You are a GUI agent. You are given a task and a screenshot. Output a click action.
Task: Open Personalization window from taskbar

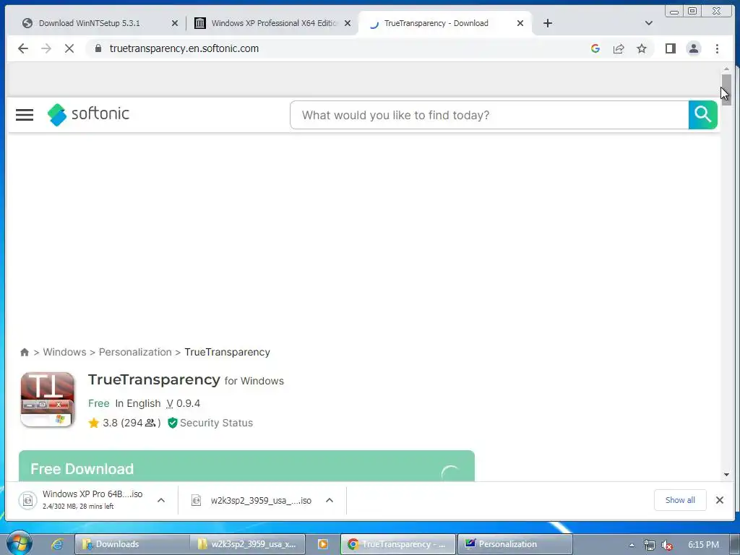point(515,544)
